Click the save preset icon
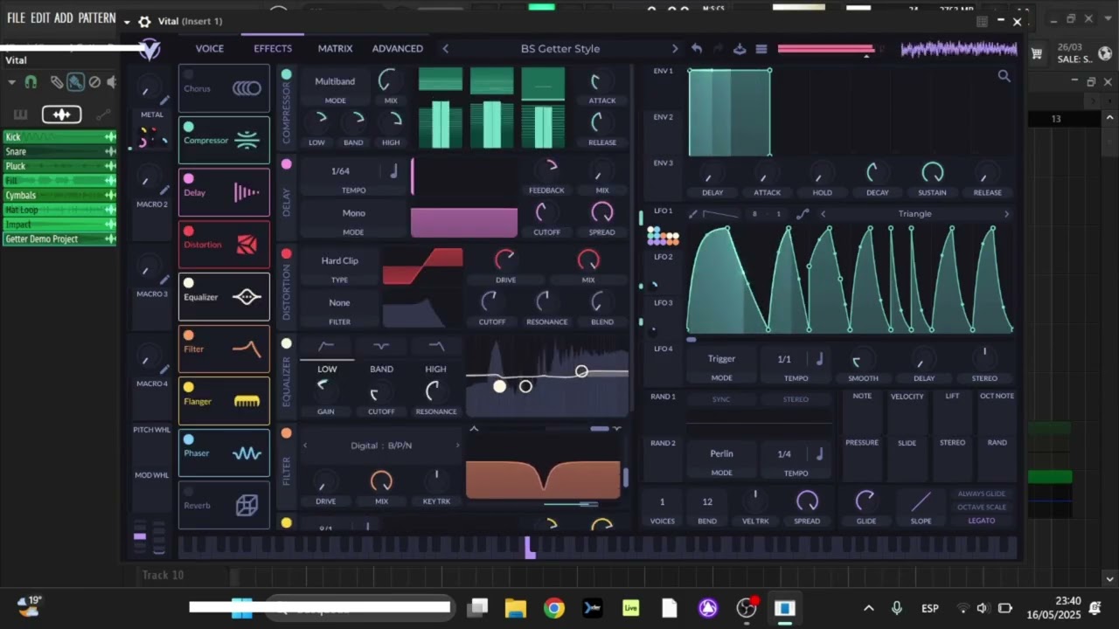1119x629 pixels. click(x=740, y=49)
